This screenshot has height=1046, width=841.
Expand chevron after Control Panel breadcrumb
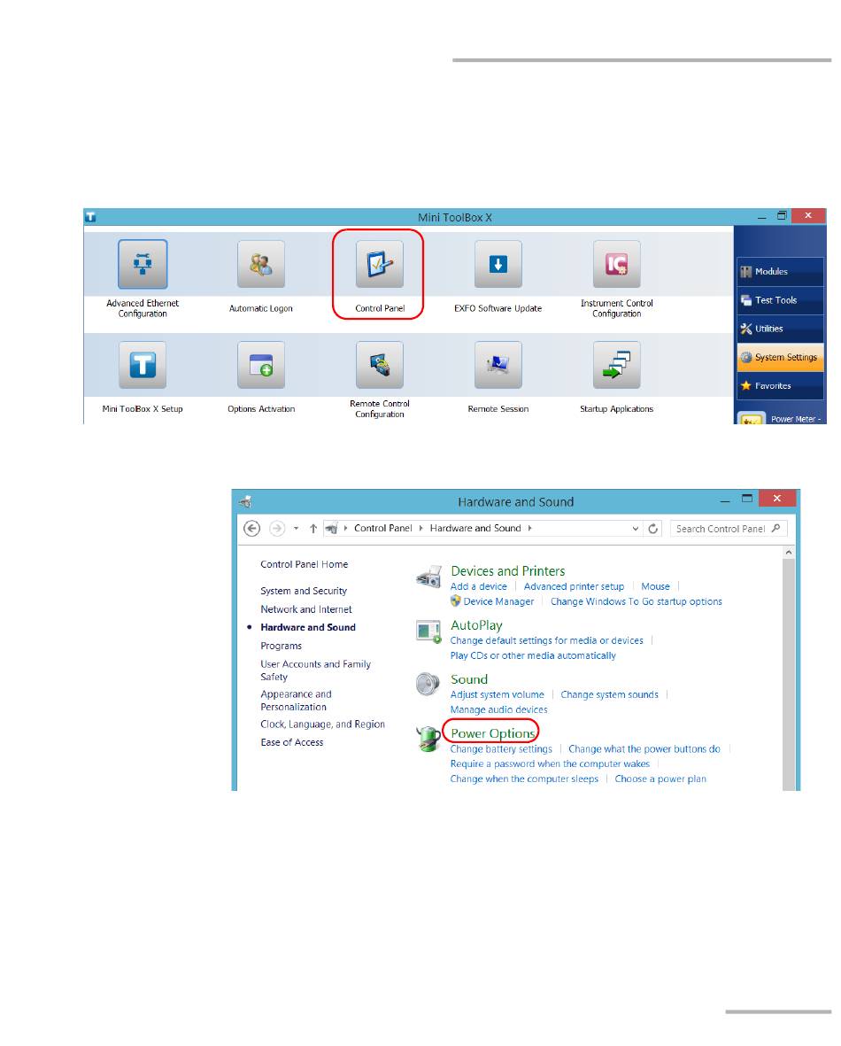point(420,529)
